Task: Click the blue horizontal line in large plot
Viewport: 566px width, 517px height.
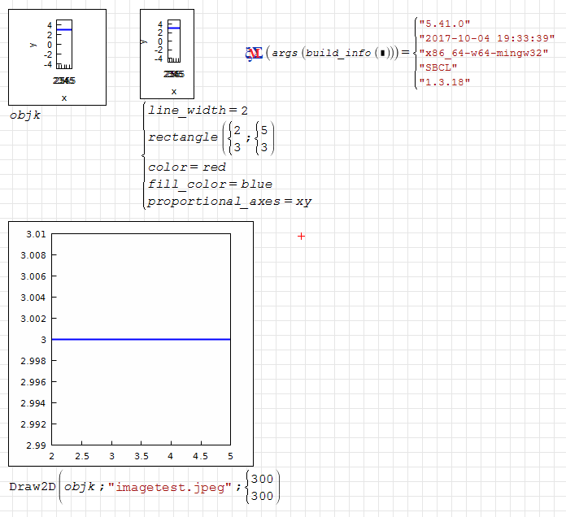Action: [141, 339]
